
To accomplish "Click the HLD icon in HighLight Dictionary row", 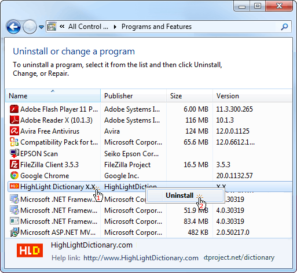I will click(x=14, y=186).
